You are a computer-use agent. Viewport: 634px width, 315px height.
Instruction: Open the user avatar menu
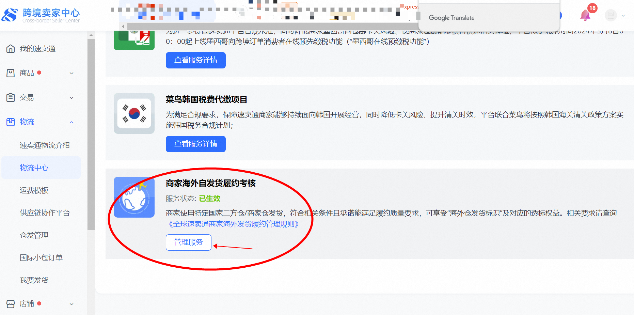coord(611,15)
